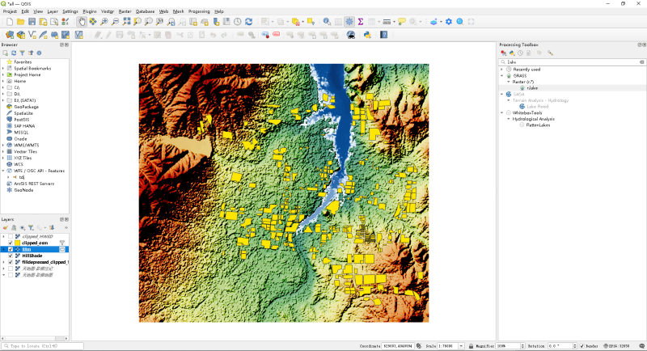The image size is (647, 351).
Task: Open the Layer menu
Action: tap(53, 11)
